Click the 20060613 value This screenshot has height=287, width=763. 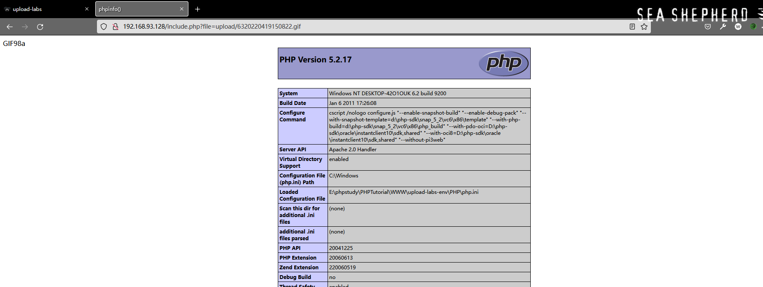[x=341, y=258]
